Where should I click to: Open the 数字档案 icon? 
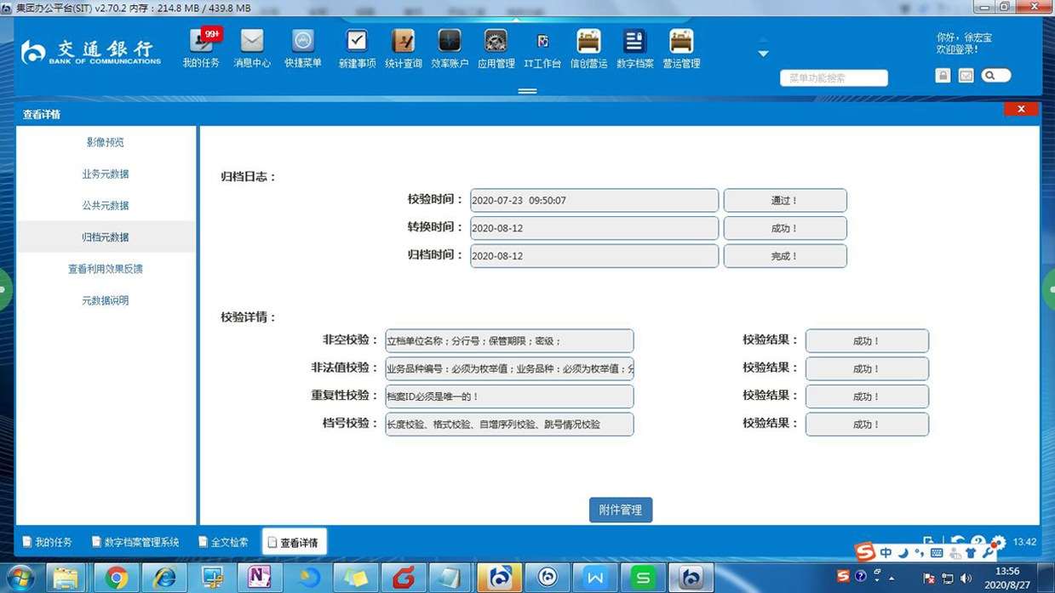[x=634, y=48]
